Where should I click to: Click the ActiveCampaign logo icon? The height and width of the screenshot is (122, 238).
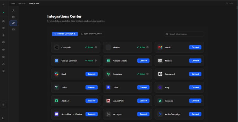point(160,114)
